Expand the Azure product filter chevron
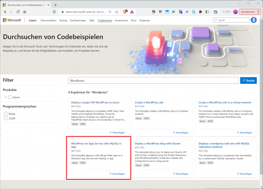This screenshot has width=263, height=189. (x=5, y=97)
